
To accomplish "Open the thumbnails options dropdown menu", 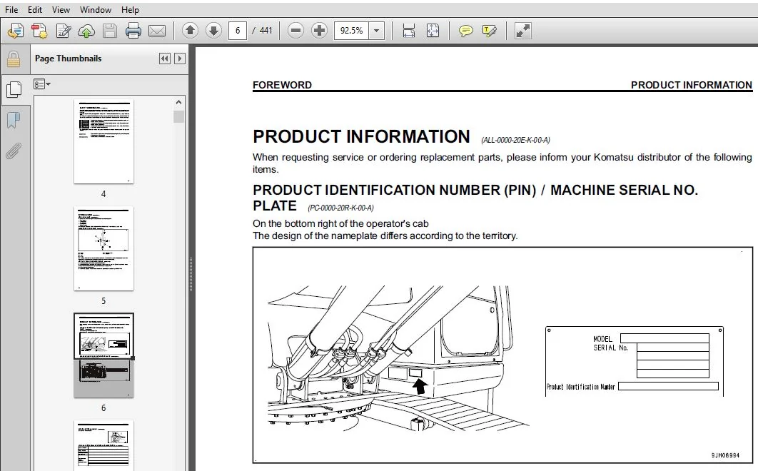I will point(42,84).
